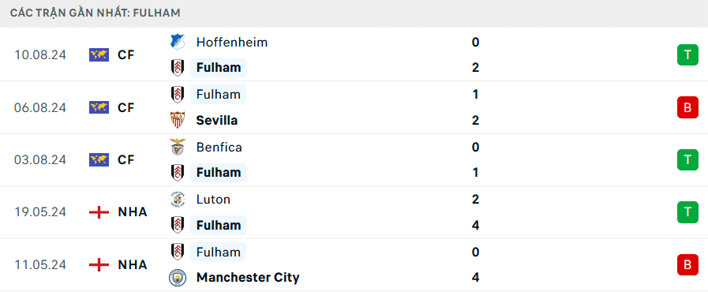This screenshot has height=292, width=708.
Task: Click the CF competition label for 03.08.24
Action: pos(126,159)
